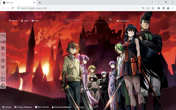Screen dimensions: 176x110
Task: Open the Extensions puzzle icon
Action: click(x=159, y=8)
